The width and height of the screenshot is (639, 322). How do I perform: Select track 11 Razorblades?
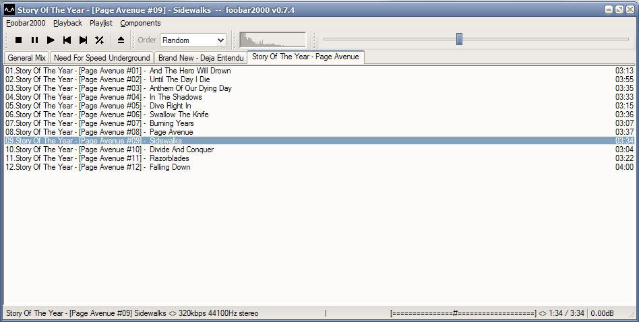point(319,158)
